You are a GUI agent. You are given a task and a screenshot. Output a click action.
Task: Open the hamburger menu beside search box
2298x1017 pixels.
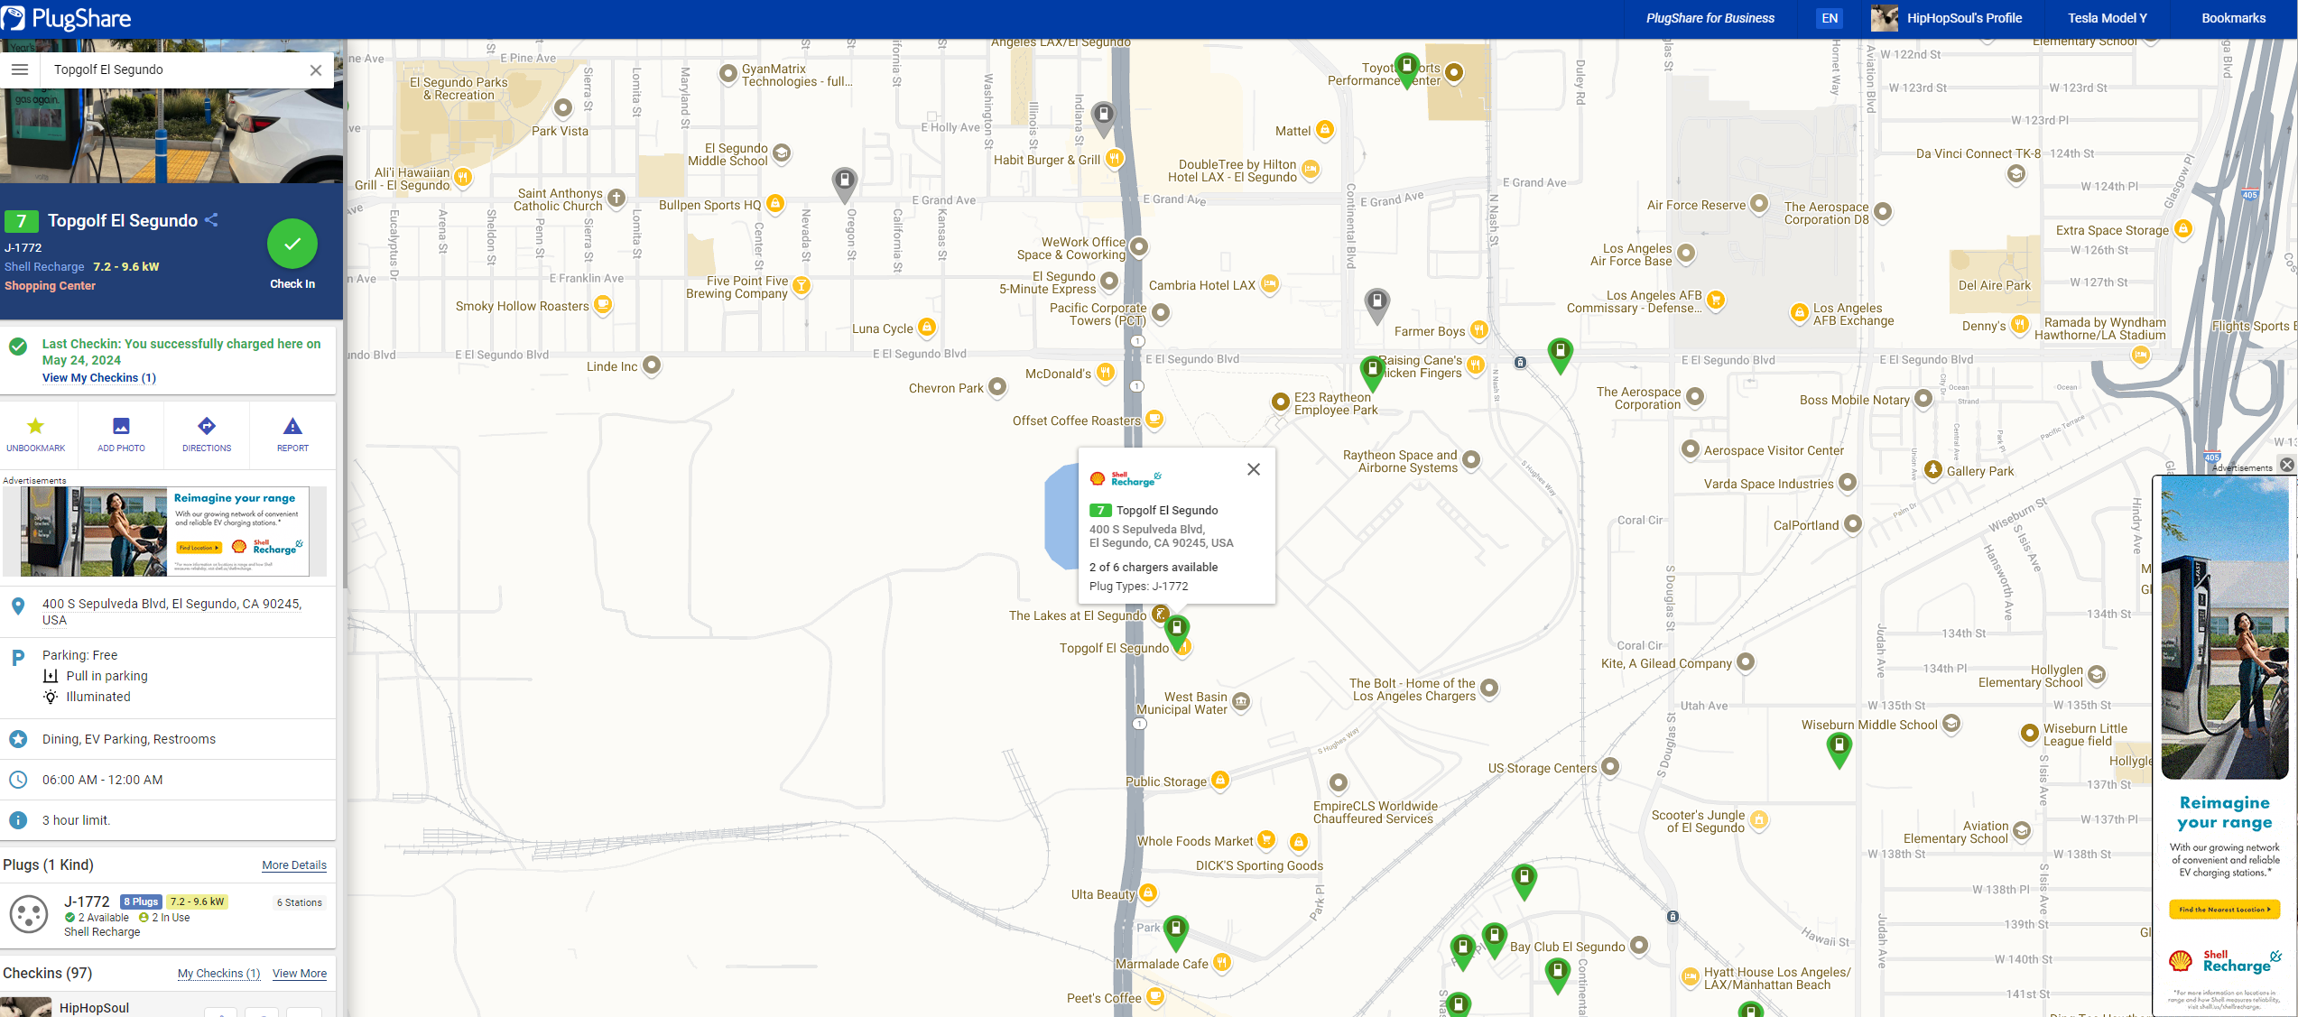[x=20, y=69]
